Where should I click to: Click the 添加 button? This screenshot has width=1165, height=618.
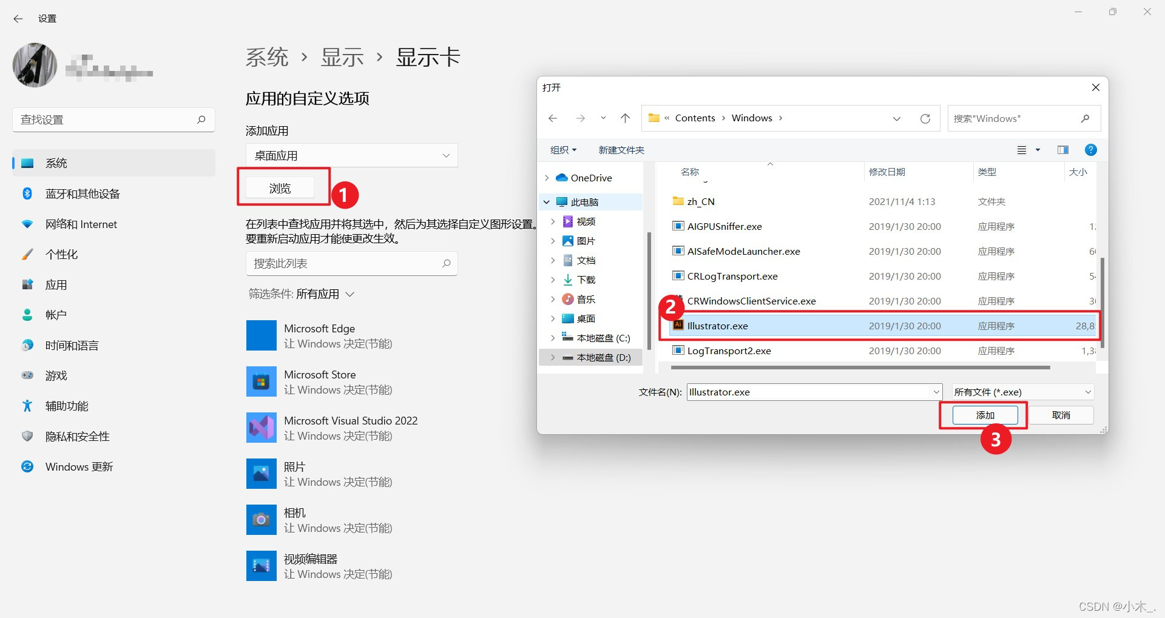(x=985, y=415)
